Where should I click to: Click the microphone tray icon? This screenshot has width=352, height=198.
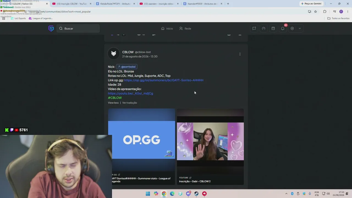310,194
